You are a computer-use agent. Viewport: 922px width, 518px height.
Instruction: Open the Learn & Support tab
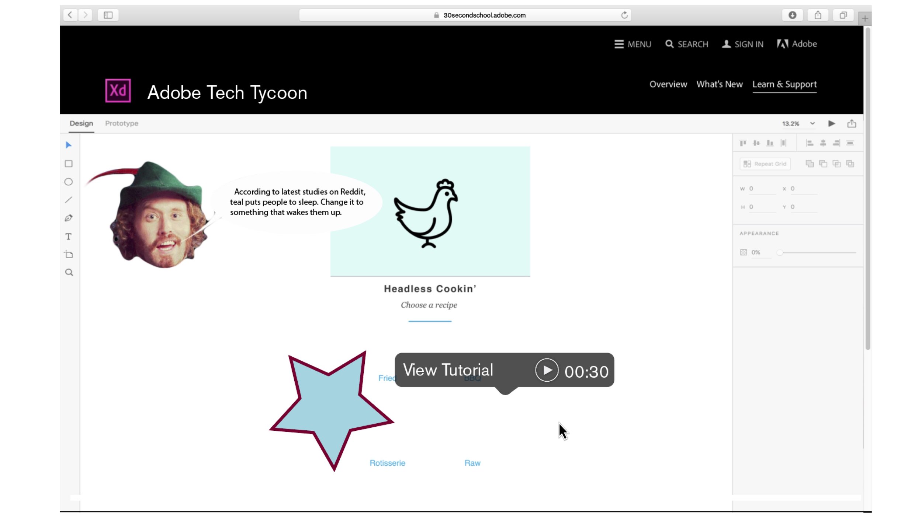[784, 84]
